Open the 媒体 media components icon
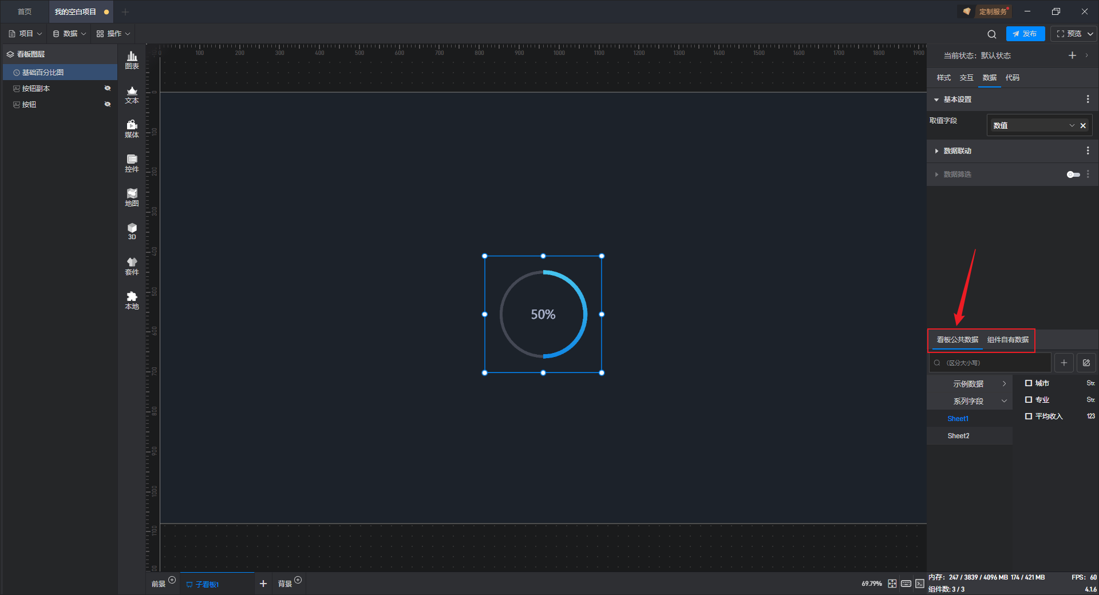 click(x=132, y=129)
